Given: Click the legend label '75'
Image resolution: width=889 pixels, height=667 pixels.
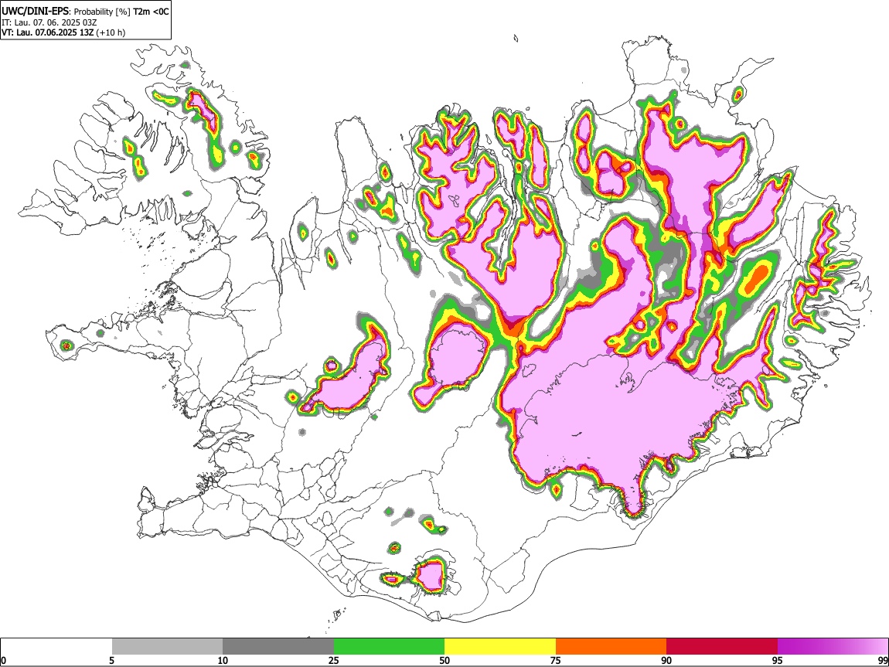Looking at the screenshot, I should [x=556, y=660].
